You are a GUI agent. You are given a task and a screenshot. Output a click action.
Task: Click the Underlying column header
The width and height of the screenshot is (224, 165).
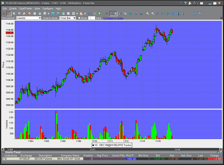[10, 155]
